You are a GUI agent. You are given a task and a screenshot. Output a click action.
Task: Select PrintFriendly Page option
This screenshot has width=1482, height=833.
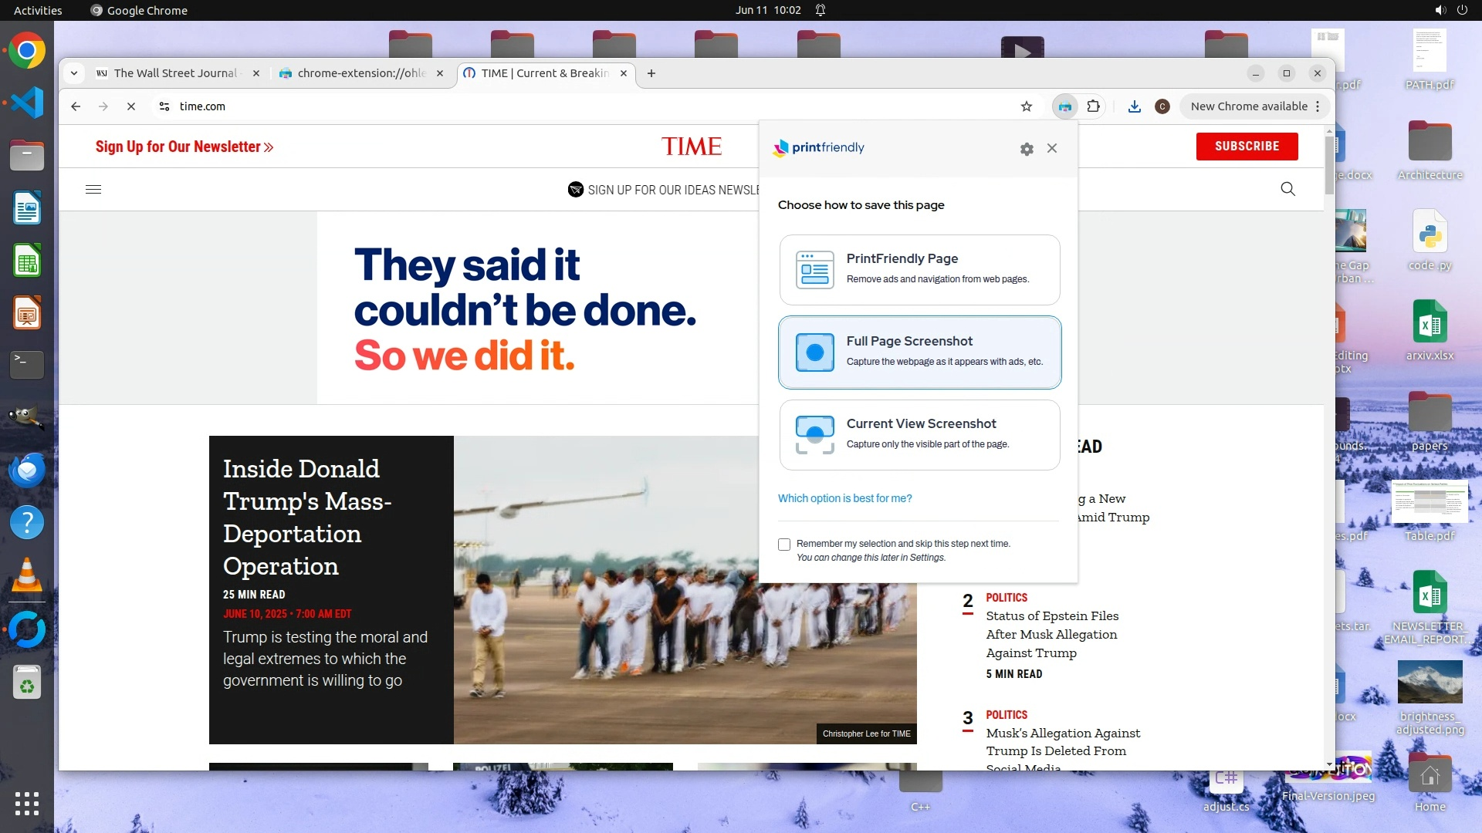pyautogui.click(x=919, y=270)
